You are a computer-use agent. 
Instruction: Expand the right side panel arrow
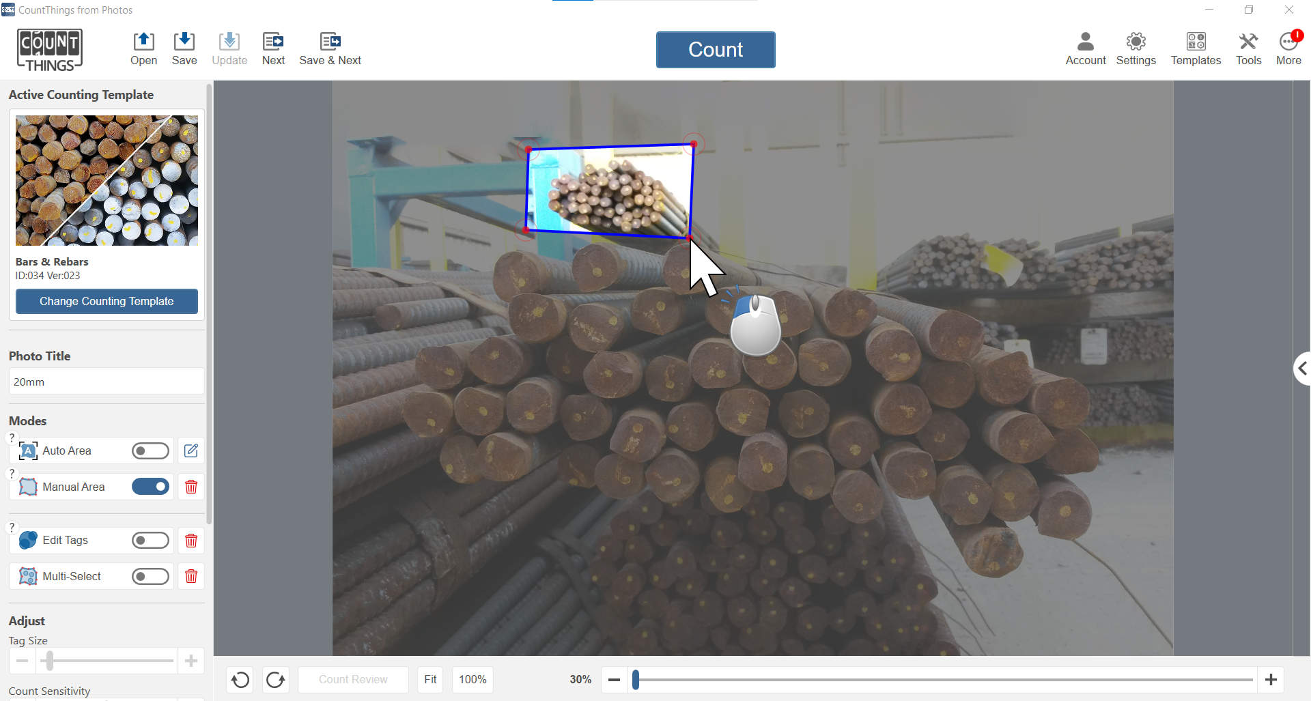coord(1302,369)
